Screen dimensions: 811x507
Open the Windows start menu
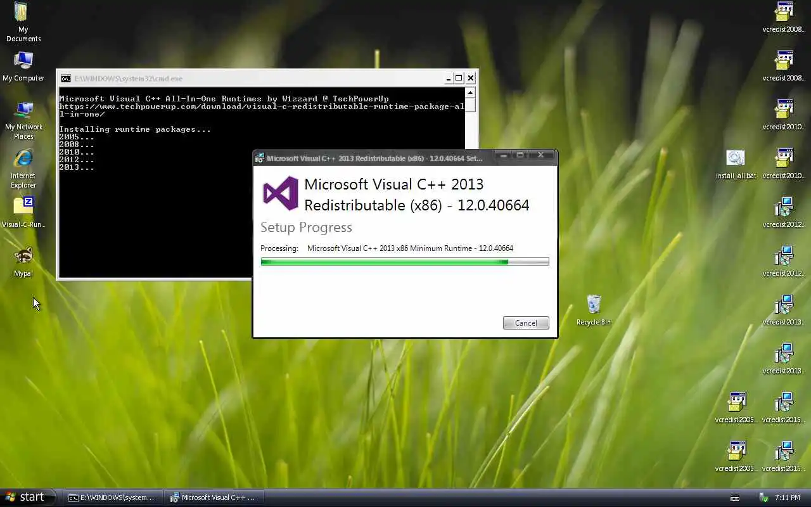(x=28, y=497)
